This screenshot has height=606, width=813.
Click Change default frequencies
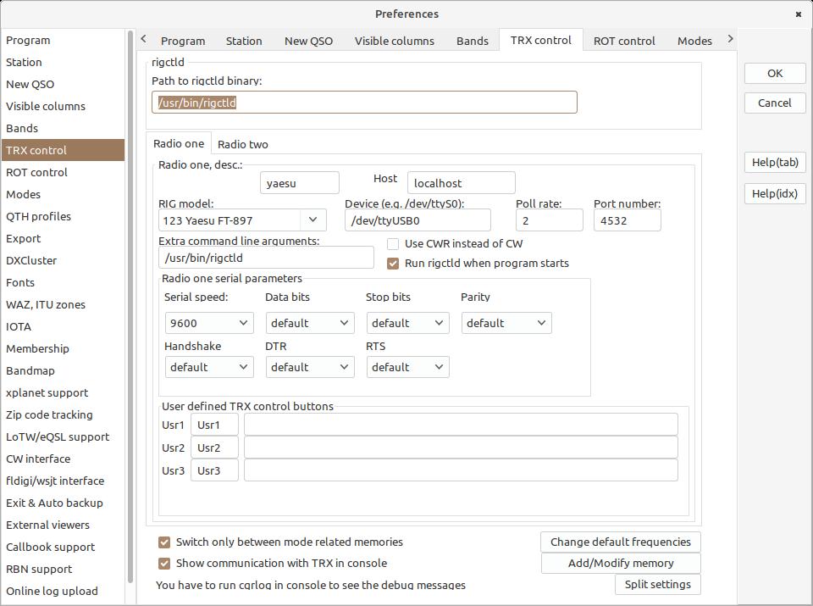[620, 542]
